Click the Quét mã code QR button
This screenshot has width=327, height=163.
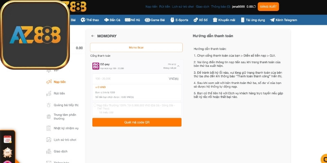[x=137, y=122]
